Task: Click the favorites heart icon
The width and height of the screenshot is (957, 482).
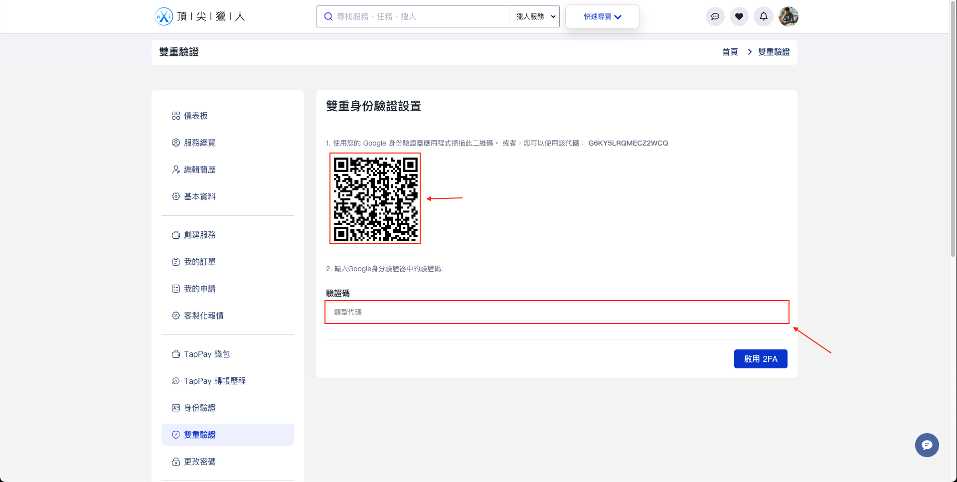Action: click(739, 16)
